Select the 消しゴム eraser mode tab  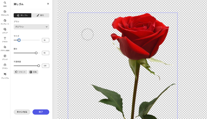[22, 15]
